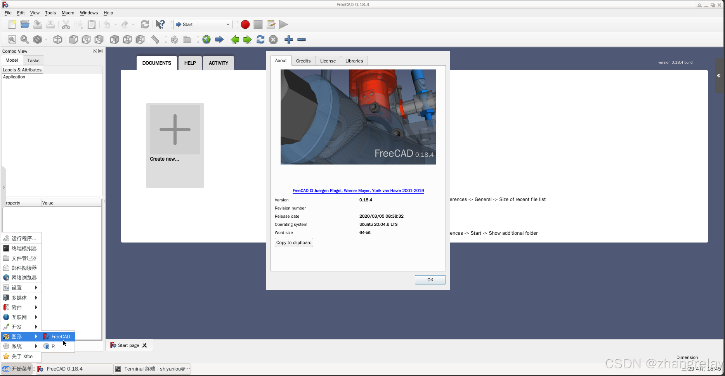This screenshot has width=725, height=376.
Task: Expand the 互联网 submenu
Action: (x=21, y=317)
